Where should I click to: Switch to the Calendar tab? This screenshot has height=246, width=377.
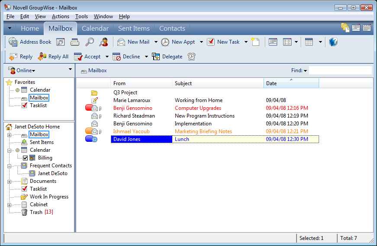(x=95, y=29)
